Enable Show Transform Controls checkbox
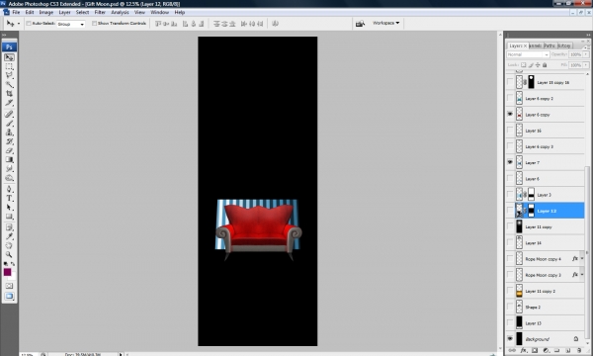 tap(94, 24)
